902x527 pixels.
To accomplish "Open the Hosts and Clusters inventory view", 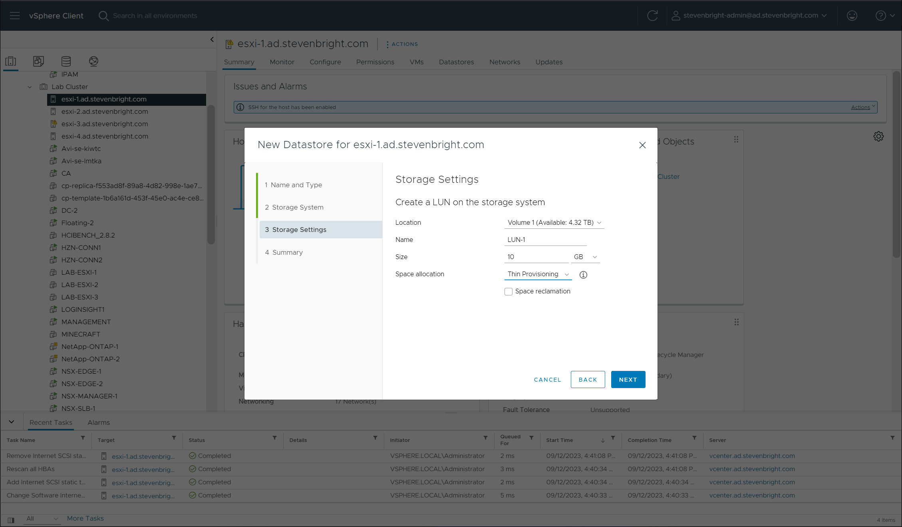I will click(x=11, y=61).
